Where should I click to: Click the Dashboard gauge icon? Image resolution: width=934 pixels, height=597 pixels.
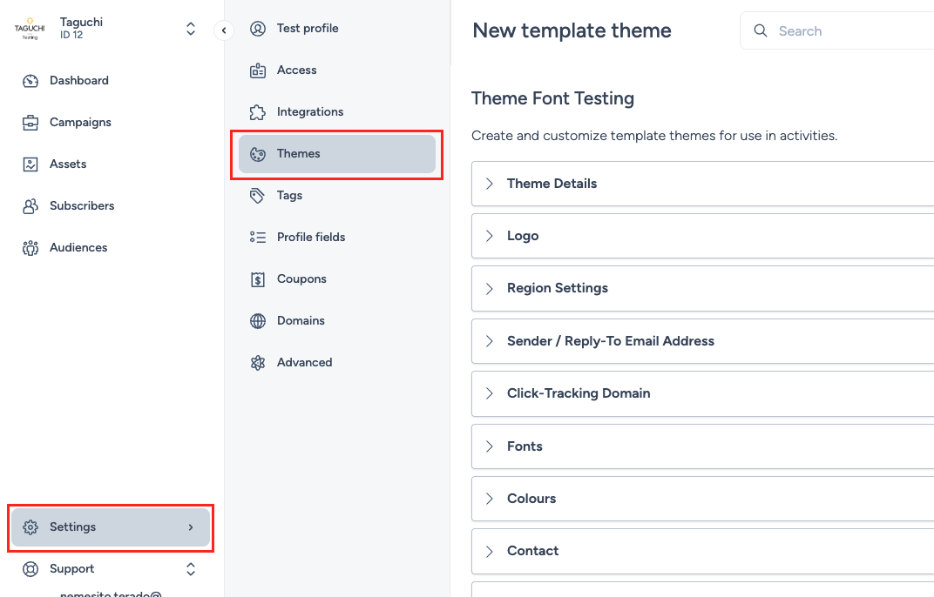point(30,81)
